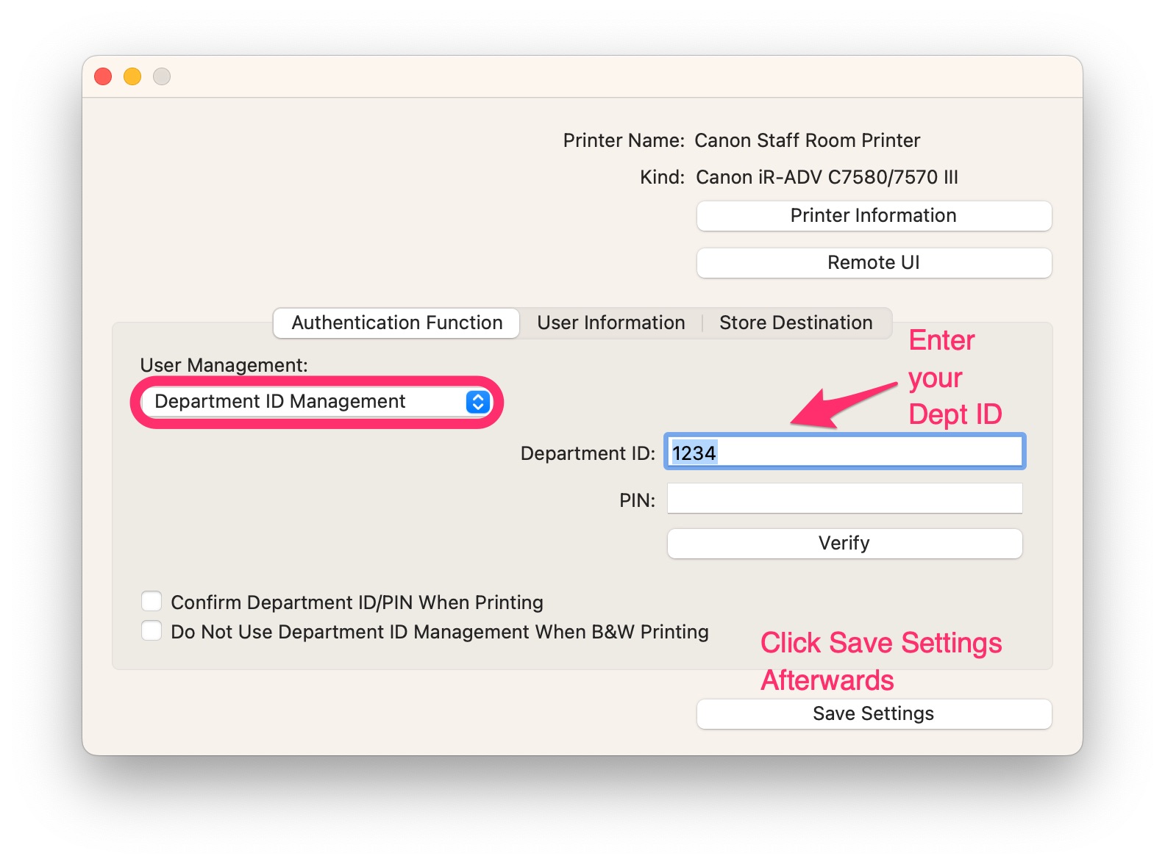1165x864 pixels.
Task: Click the 'User Management:' label
Action: coord(224,365)
